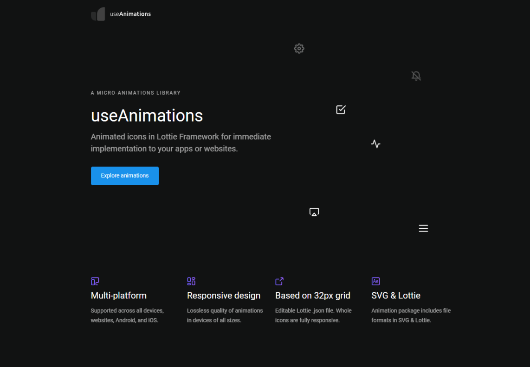
Task: Click 'Lossless quality of animations' description text
Action: pos(225,315)
